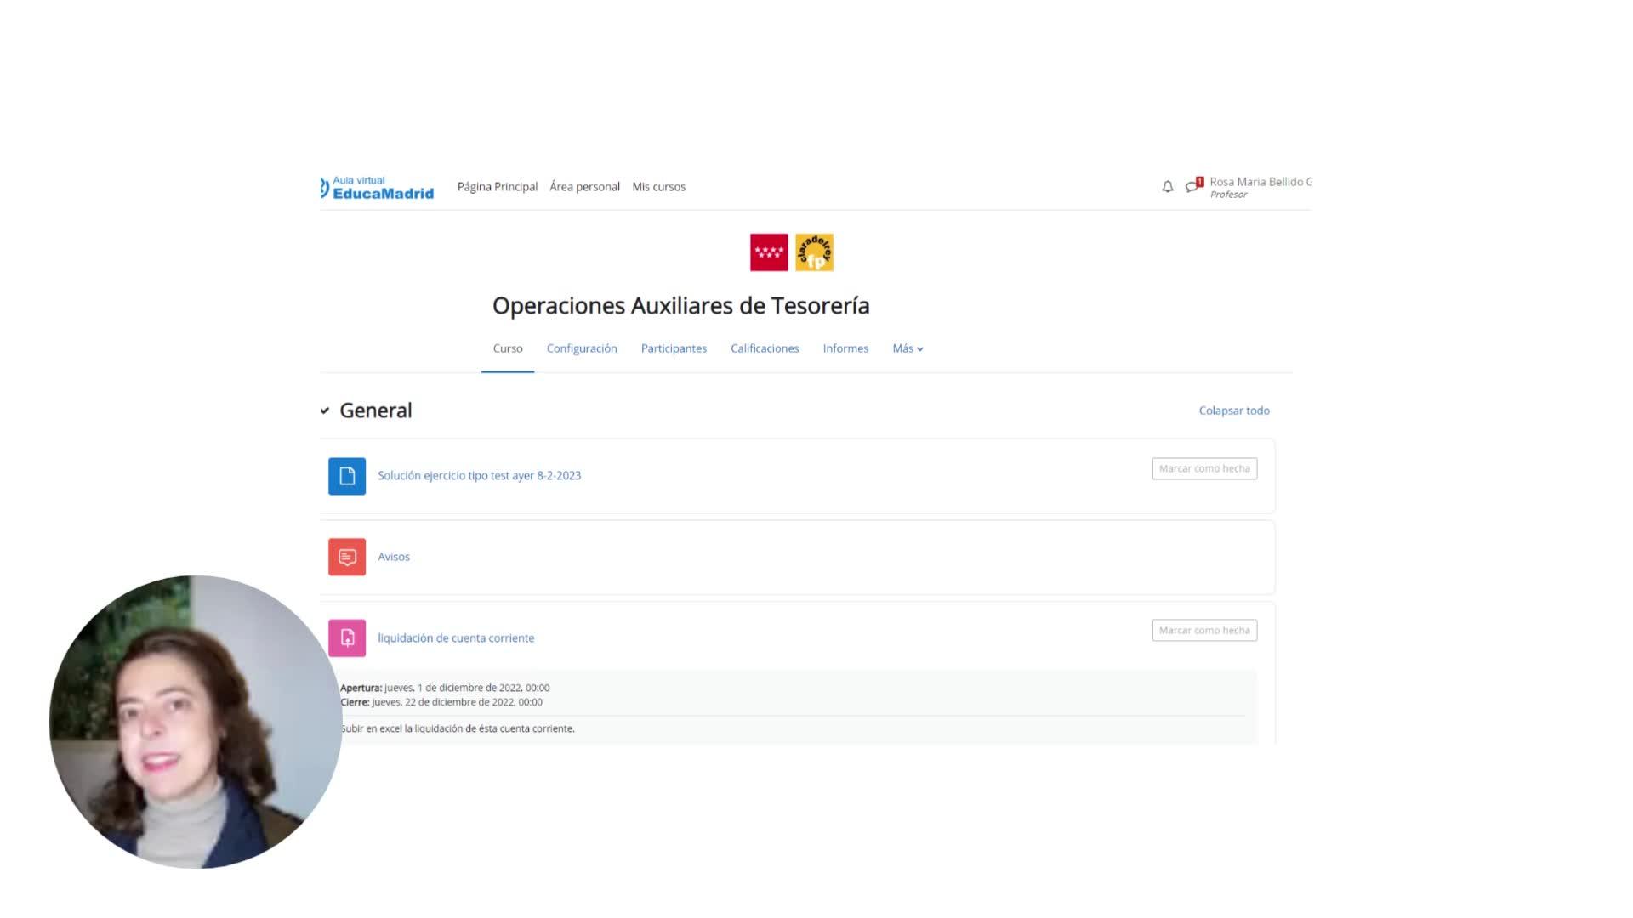
Task: Click the blue document page icon
Action: [x=347, y=476]
